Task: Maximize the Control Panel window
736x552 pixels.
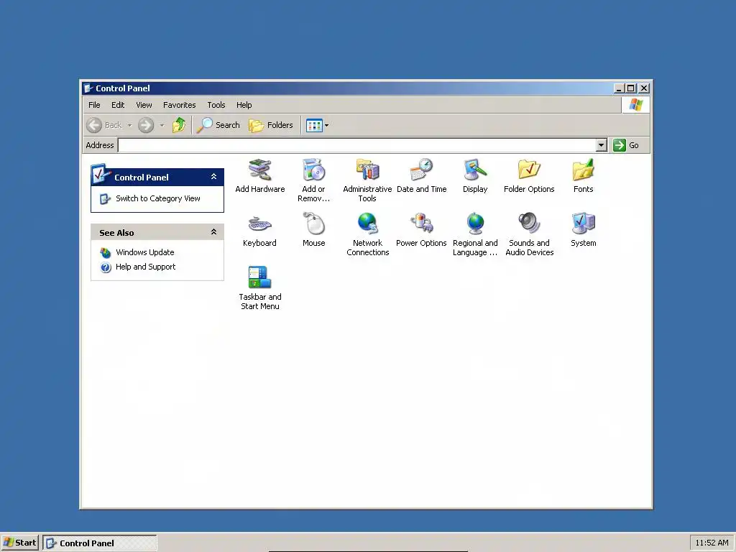Action: coord(631,88)
